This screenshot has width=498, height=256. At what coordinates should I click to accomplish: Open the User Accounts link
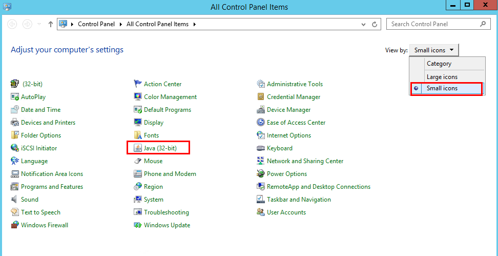[x=286, y=212]
